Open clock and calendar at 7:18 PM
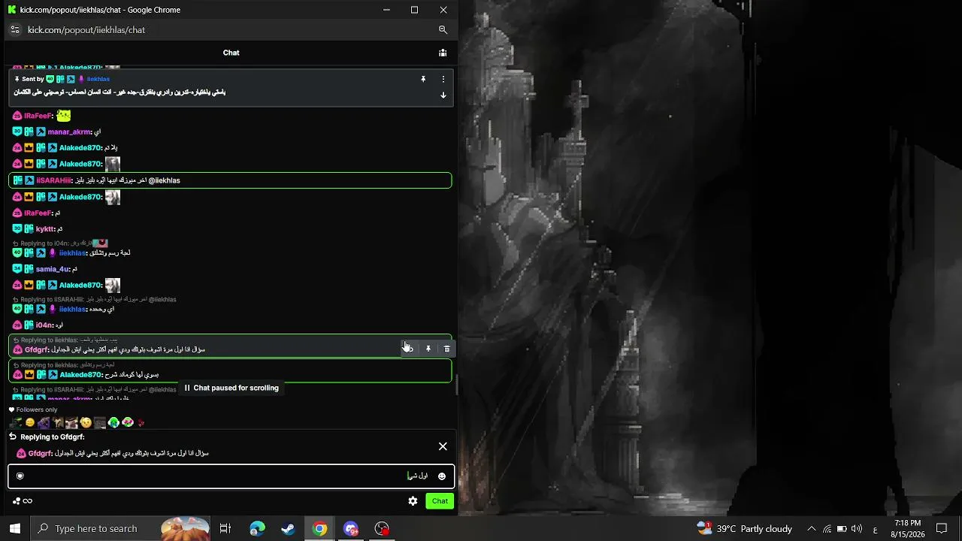 tap(908, 528)
